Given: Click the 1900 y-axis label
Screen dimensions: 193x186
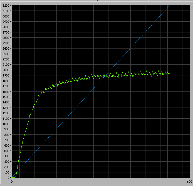Looking at the screenshot, I should pyautogui.click(x=6, y=75).
